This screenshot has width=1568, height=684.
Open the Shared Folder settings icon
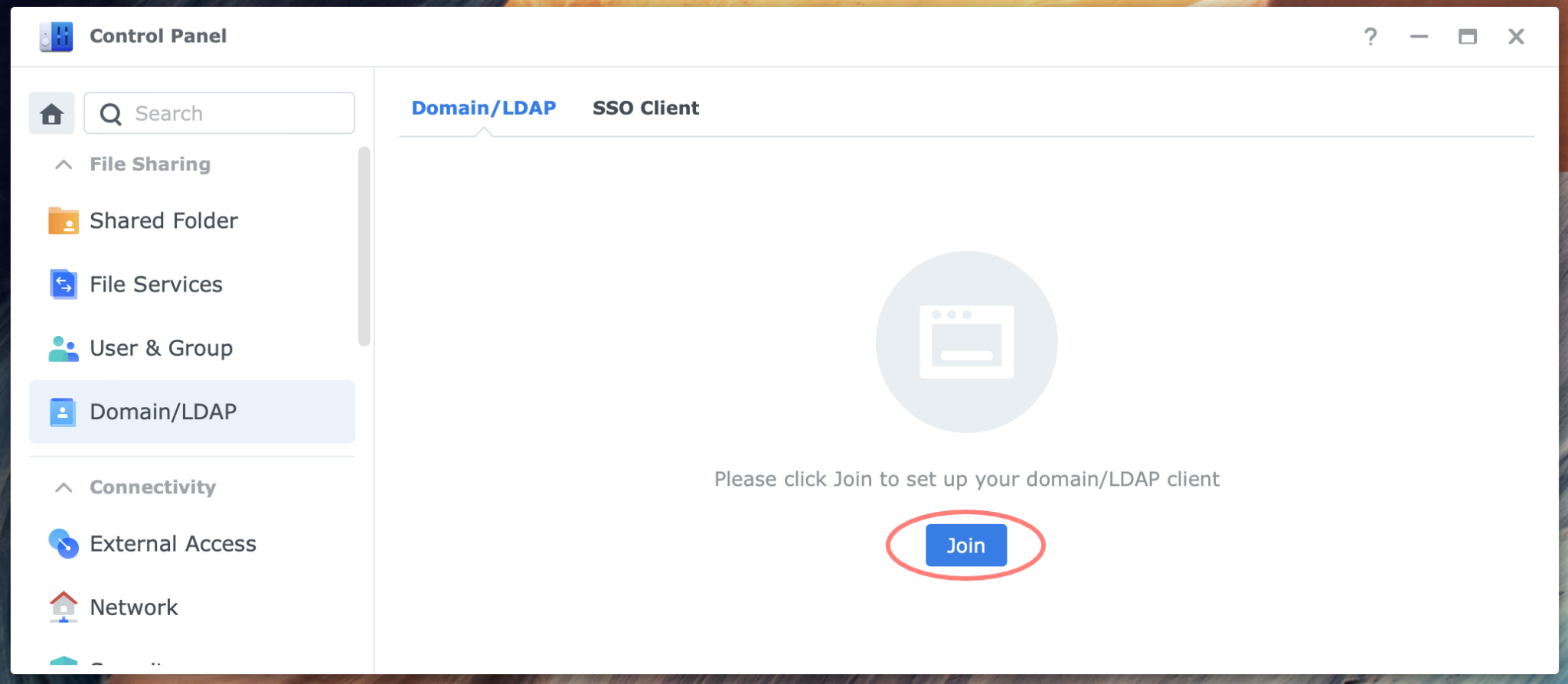pyautogui.click(x=64, y=220)
